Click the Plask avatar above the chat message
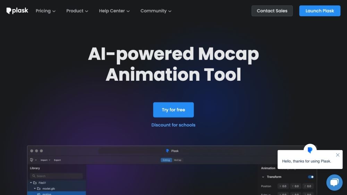The height and width of the screenshot is (195, 347). [310, 150]
